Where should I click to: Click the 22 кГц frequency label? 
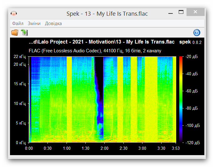[19, 57]
